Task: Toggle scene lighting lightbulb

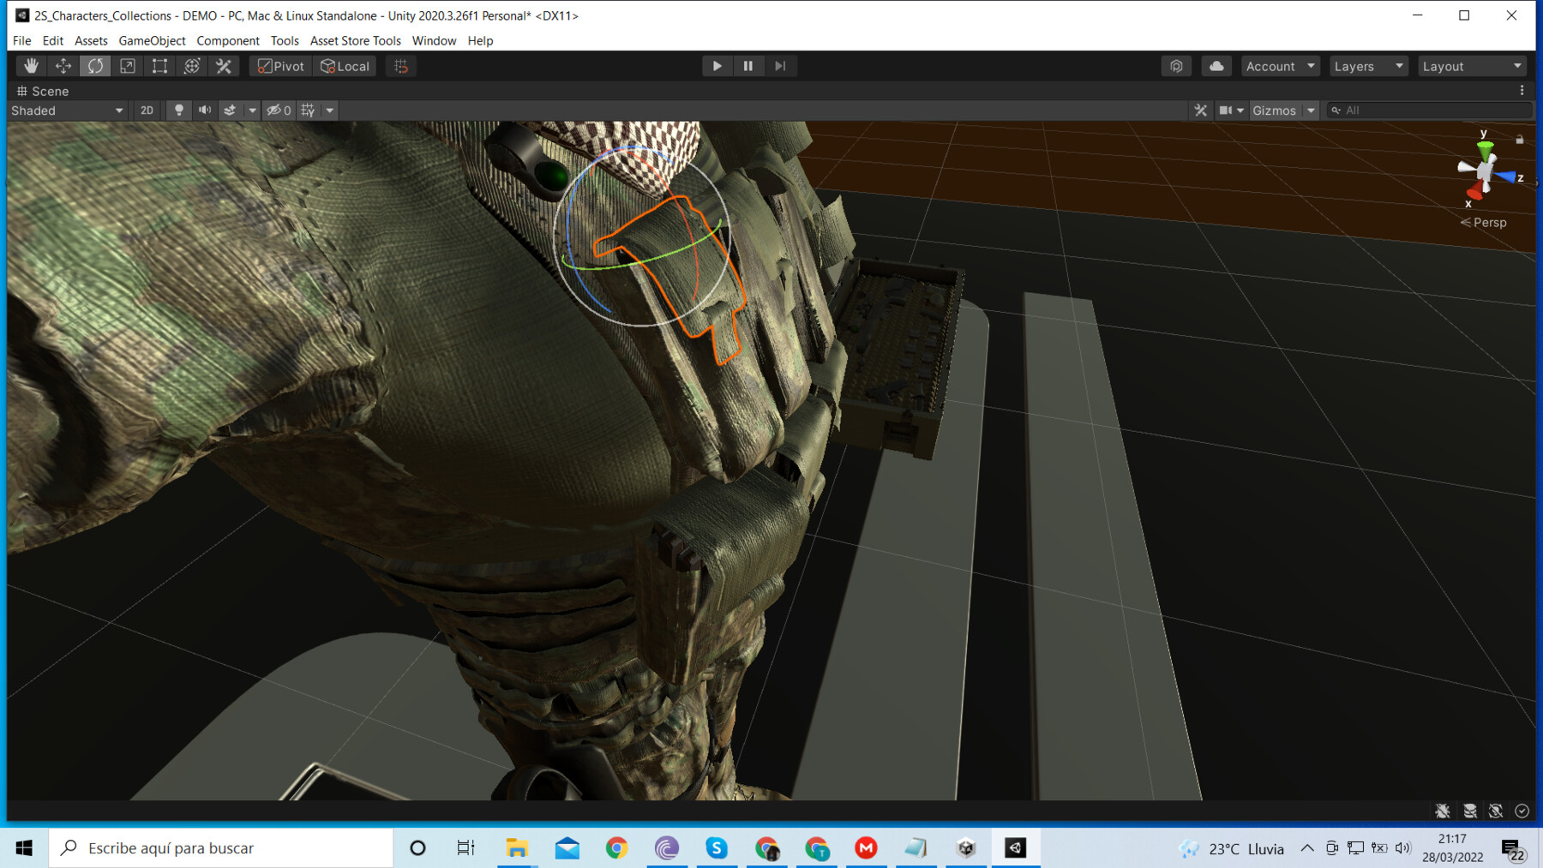Action: (x=178, y=111)
